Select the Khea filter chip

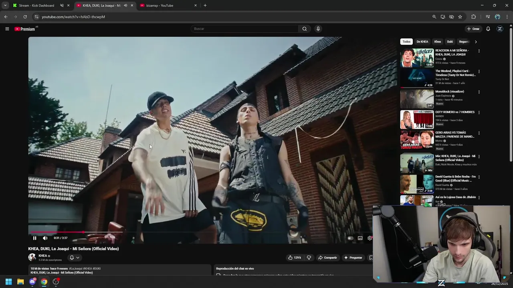click(x=438, y=42)
